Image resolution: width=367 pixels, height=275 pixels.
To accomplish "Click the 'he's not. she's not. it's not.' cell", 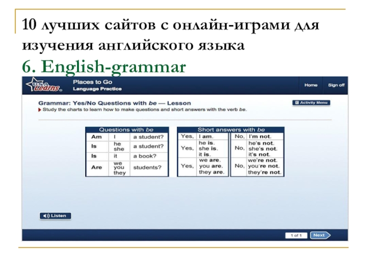I will (x=265, y=148).
